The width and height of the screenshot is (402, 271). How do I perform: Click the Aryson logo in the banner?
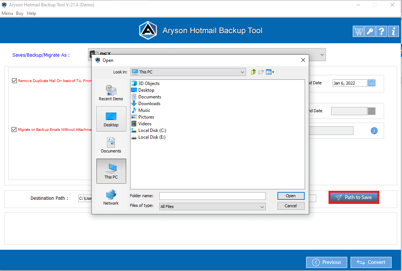(x=148, y=31)
